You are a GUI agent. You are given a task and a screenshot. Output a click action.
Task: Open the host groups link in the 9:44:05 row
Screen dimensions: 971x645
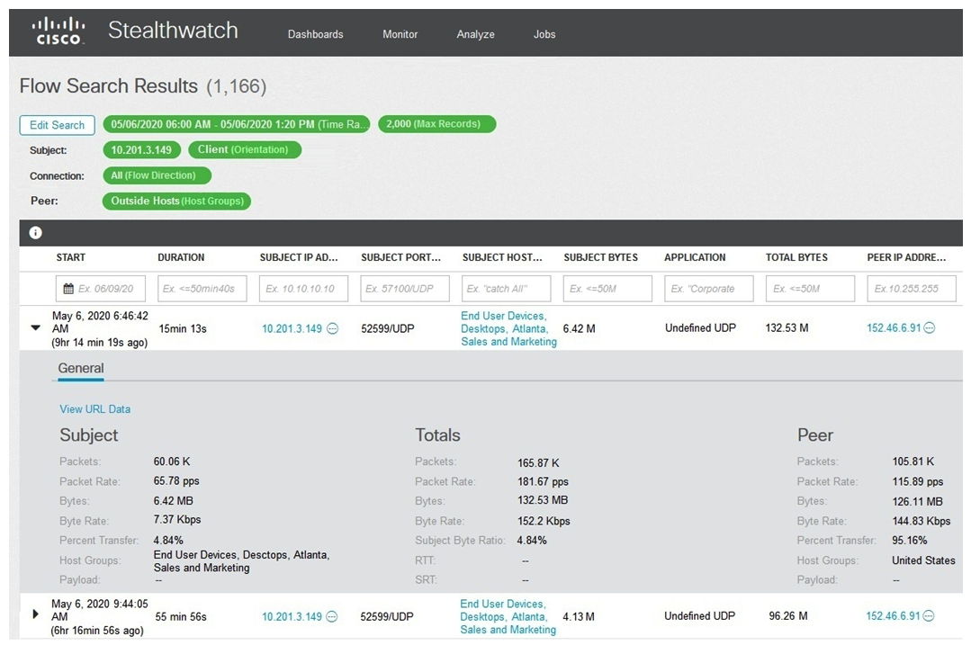[508, 616]
